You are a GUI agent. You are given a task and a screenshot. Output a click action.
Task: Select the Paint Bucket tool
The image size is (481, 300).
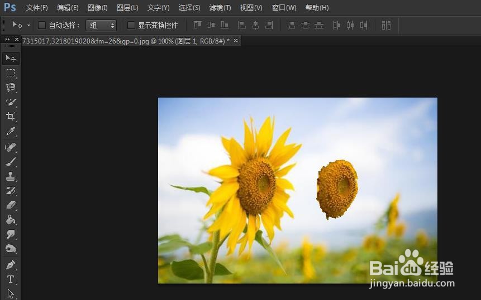click(x=11, y=220)
